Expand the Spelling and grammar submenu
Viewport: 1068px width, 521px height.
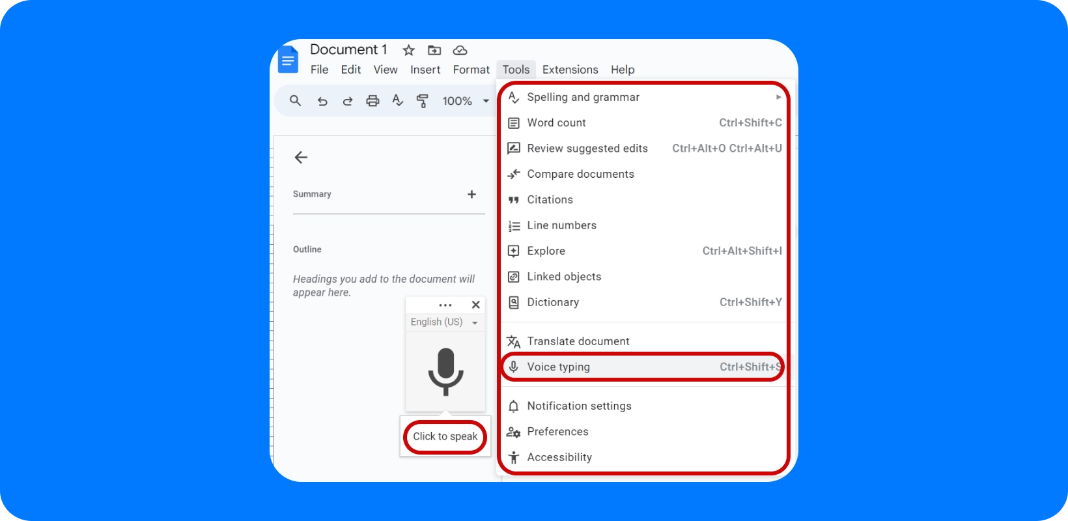pyautogui.click(x=645, y=97)
